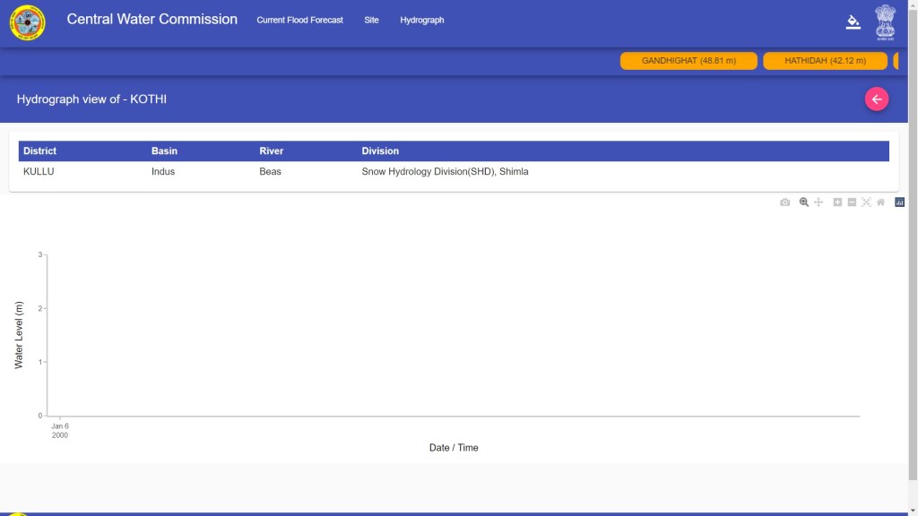Click the Central Water Commission logo
Screen dimensions: 918x516
click(x=27, y=22)
